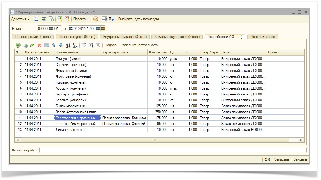Click the Характеристика column header

pyautogui.click(x=124, y=52)
